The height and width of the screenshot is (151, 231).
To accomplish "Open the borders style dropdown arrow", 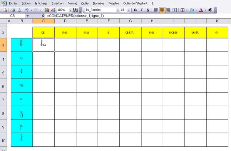I will pos(187,10).
